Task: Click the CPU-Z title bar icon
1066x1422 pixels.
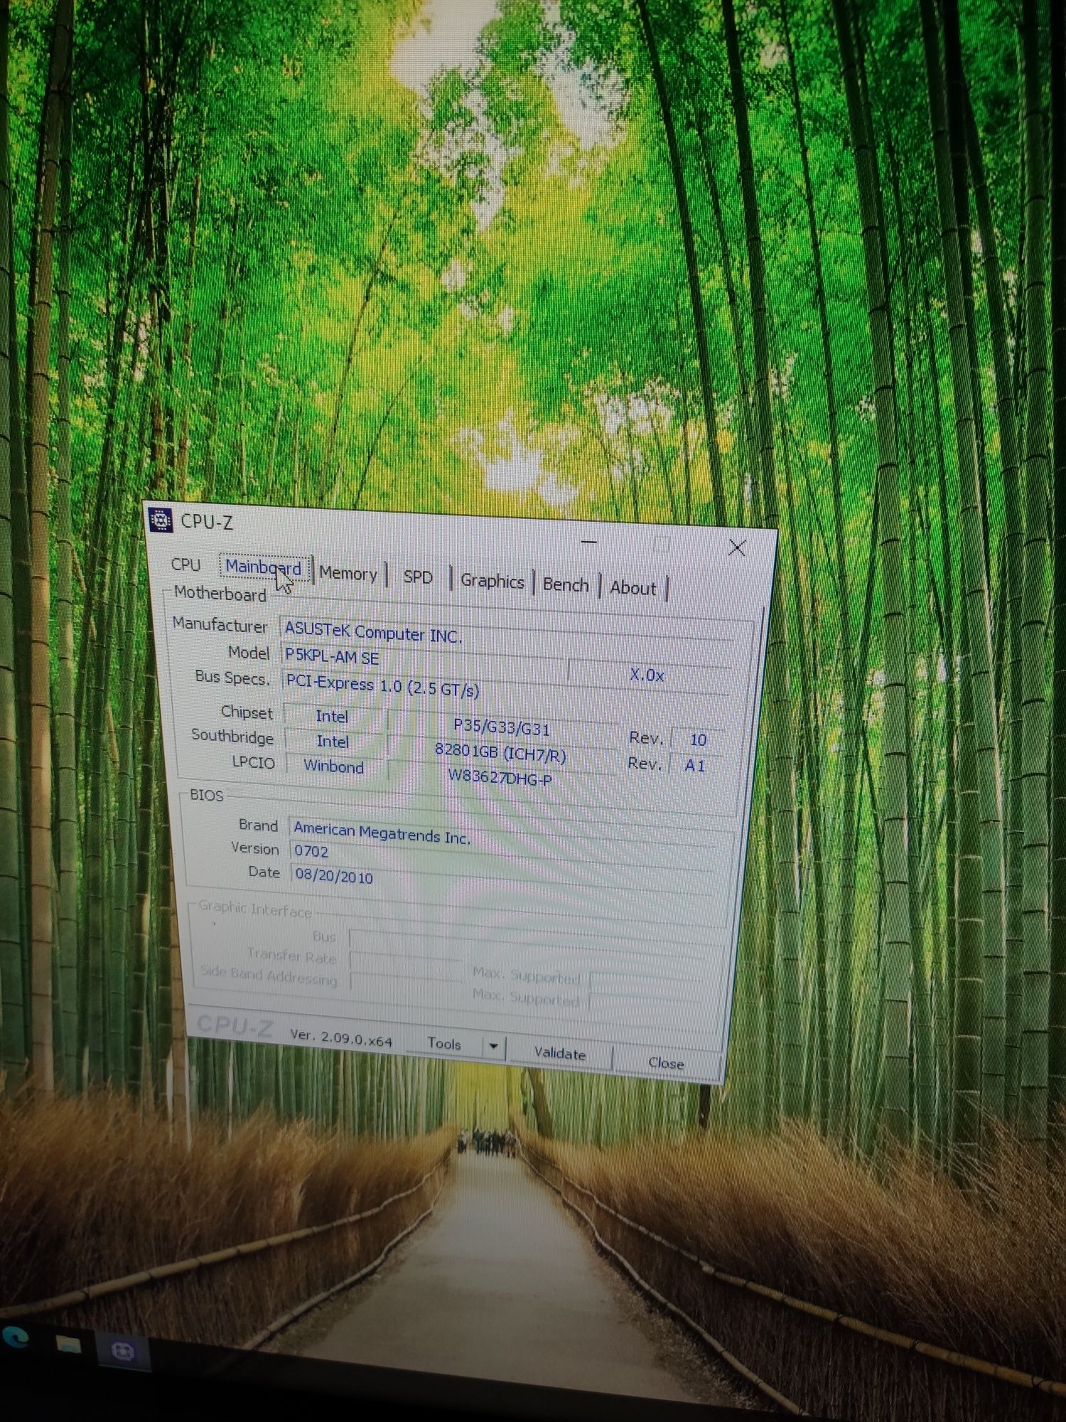Action: pyautogui.click(x=161, y=520)
